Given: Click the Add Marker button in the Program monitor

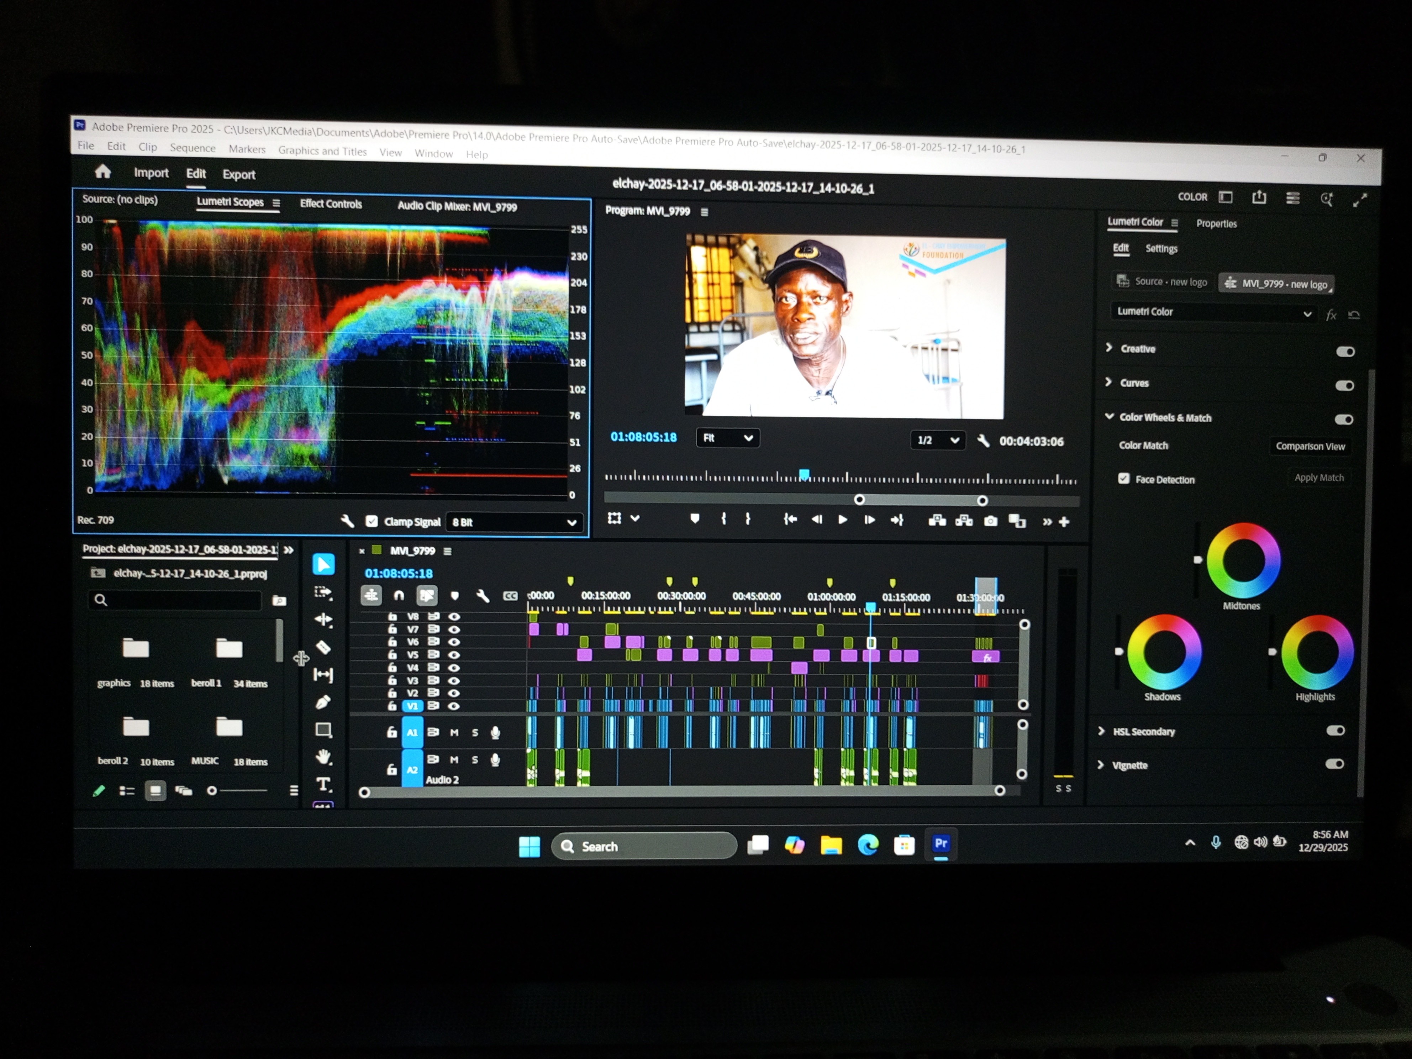Looking at the screenshot, I should pos(695,518).
